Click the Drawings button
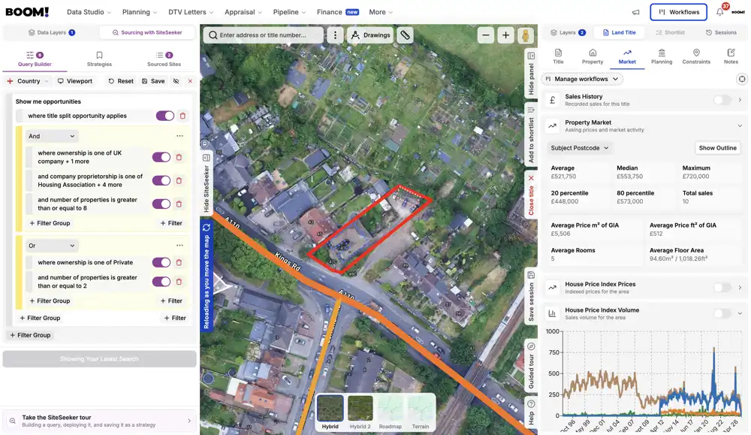The height and width of the screenshot is (435, 751). 370,35
